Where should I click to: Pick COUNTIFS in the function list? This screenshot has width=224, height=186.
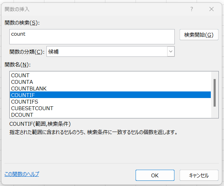(25, 101)
